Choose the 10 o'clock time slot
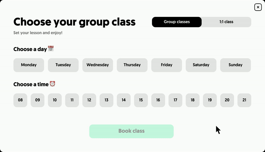The width and height of the screenshot is (265, 152). coord(55,100)
